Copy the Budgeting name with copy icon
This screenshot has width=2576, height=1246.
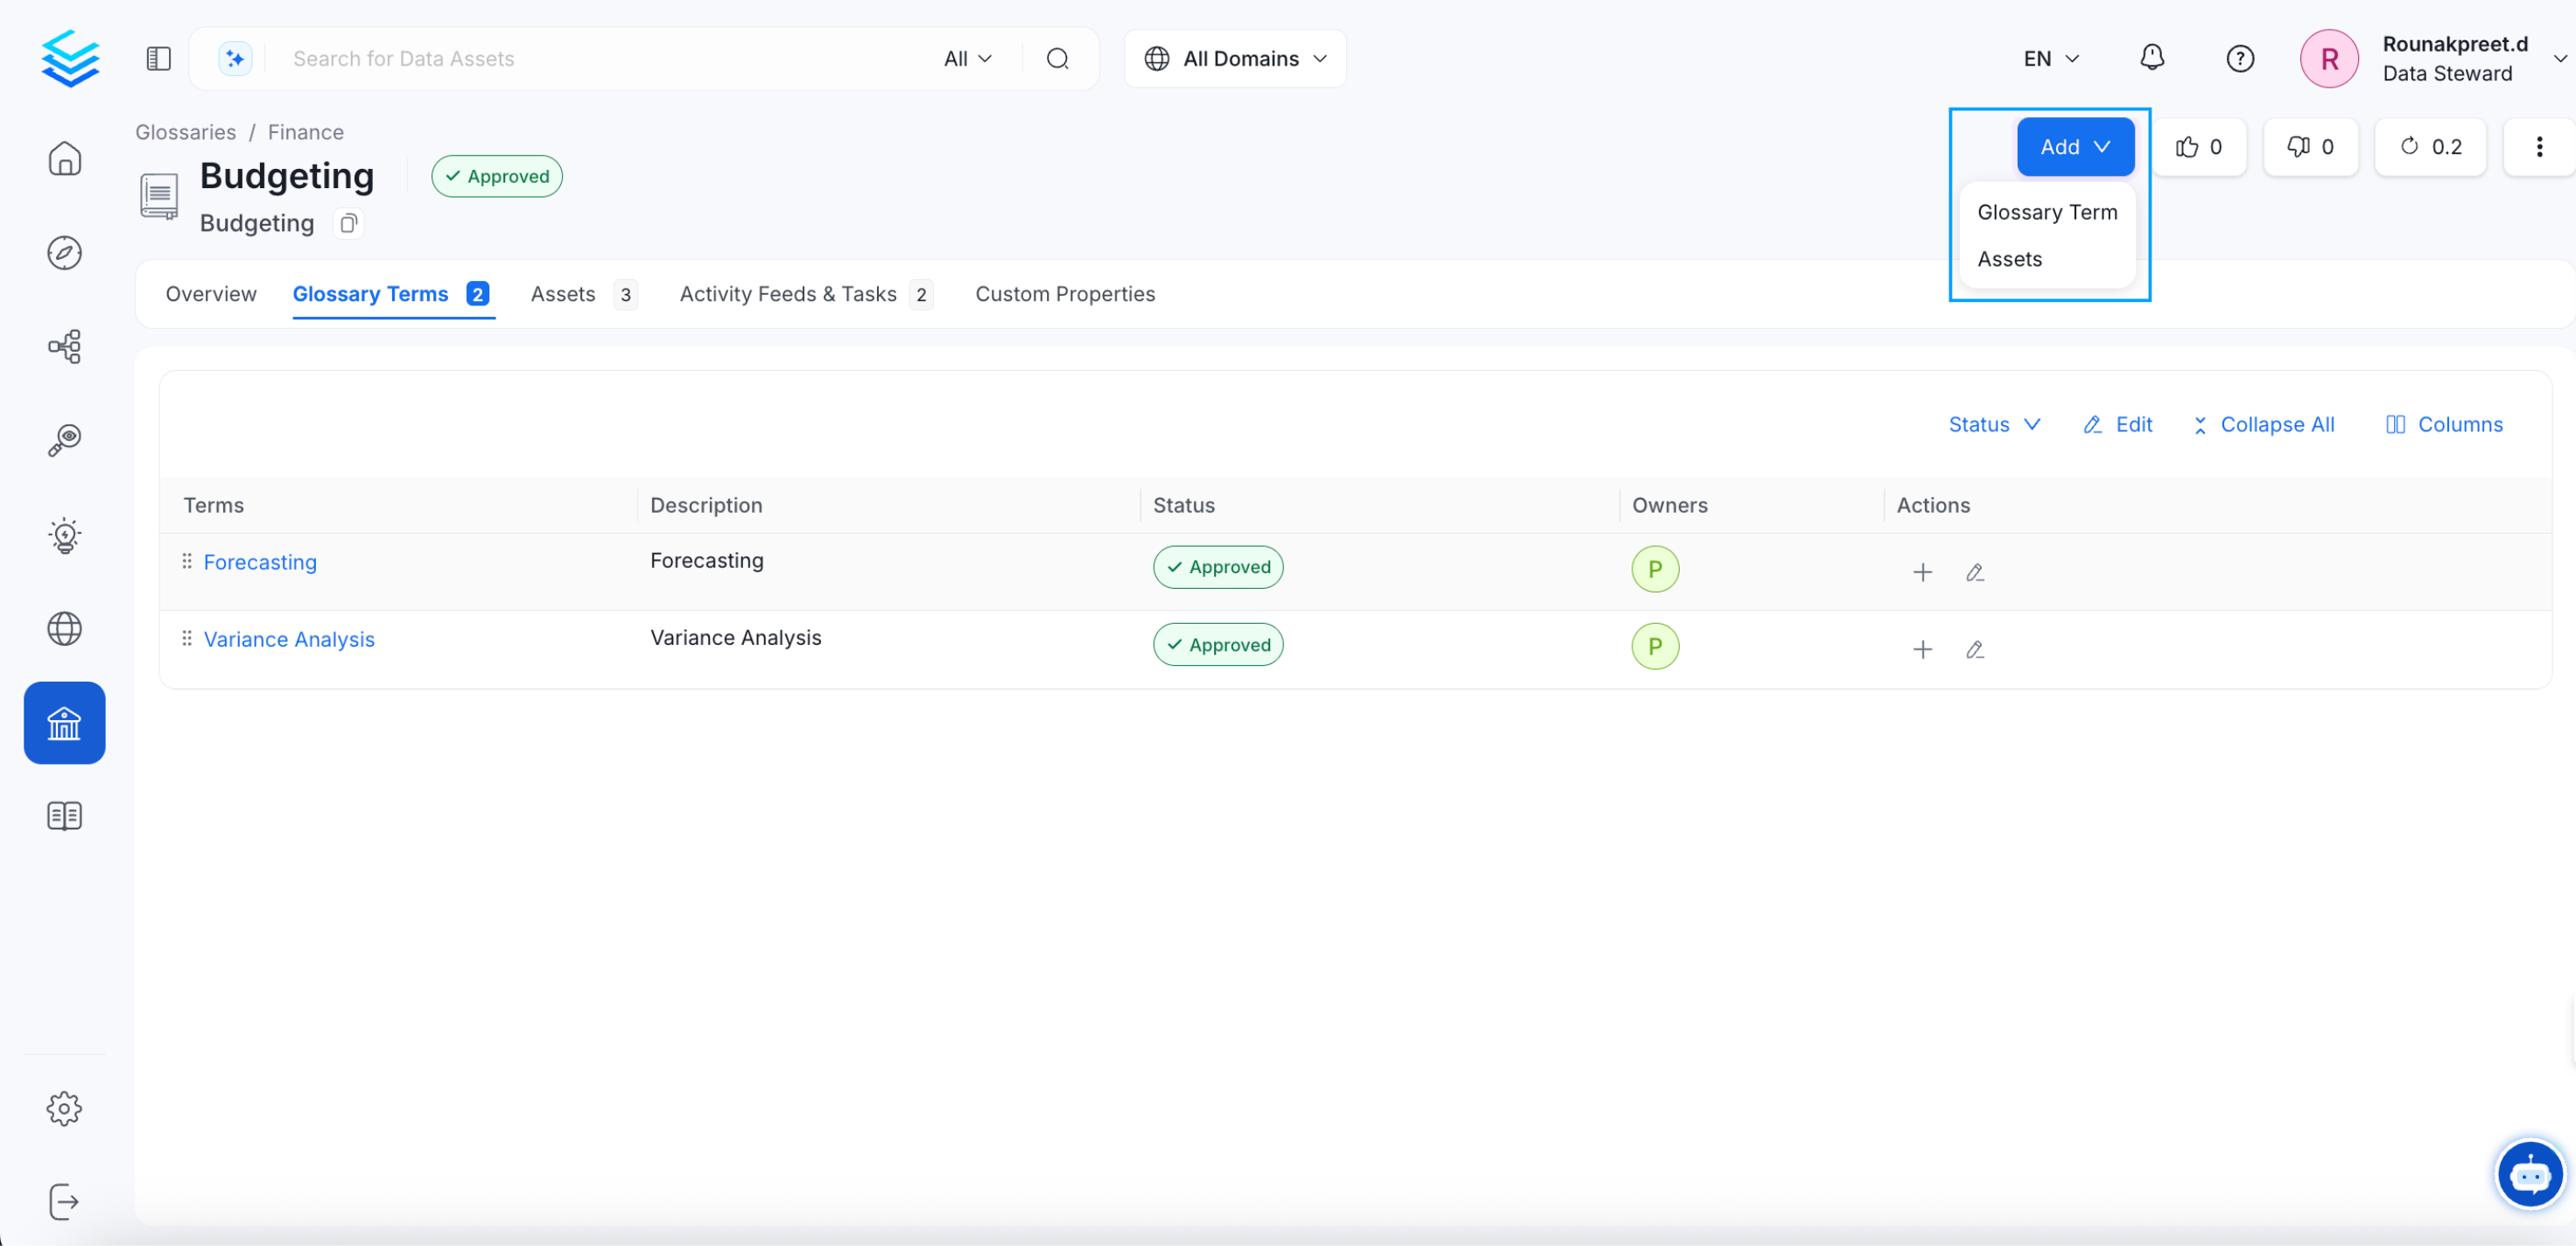(x=348, y=223)
